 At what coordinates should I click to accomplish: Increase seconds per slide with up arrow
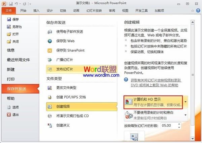[179, 124]
